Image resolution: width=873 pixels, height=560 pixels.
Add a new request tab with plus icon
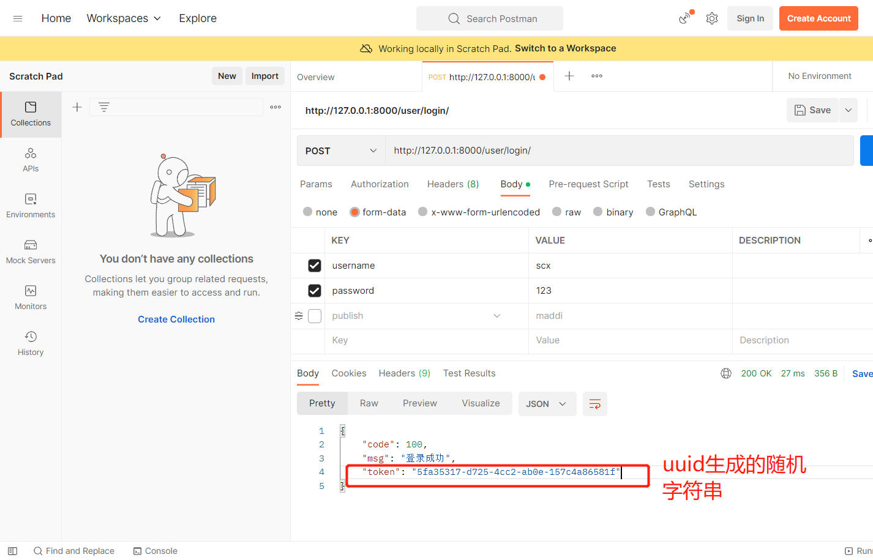click(x=569, y=76)
